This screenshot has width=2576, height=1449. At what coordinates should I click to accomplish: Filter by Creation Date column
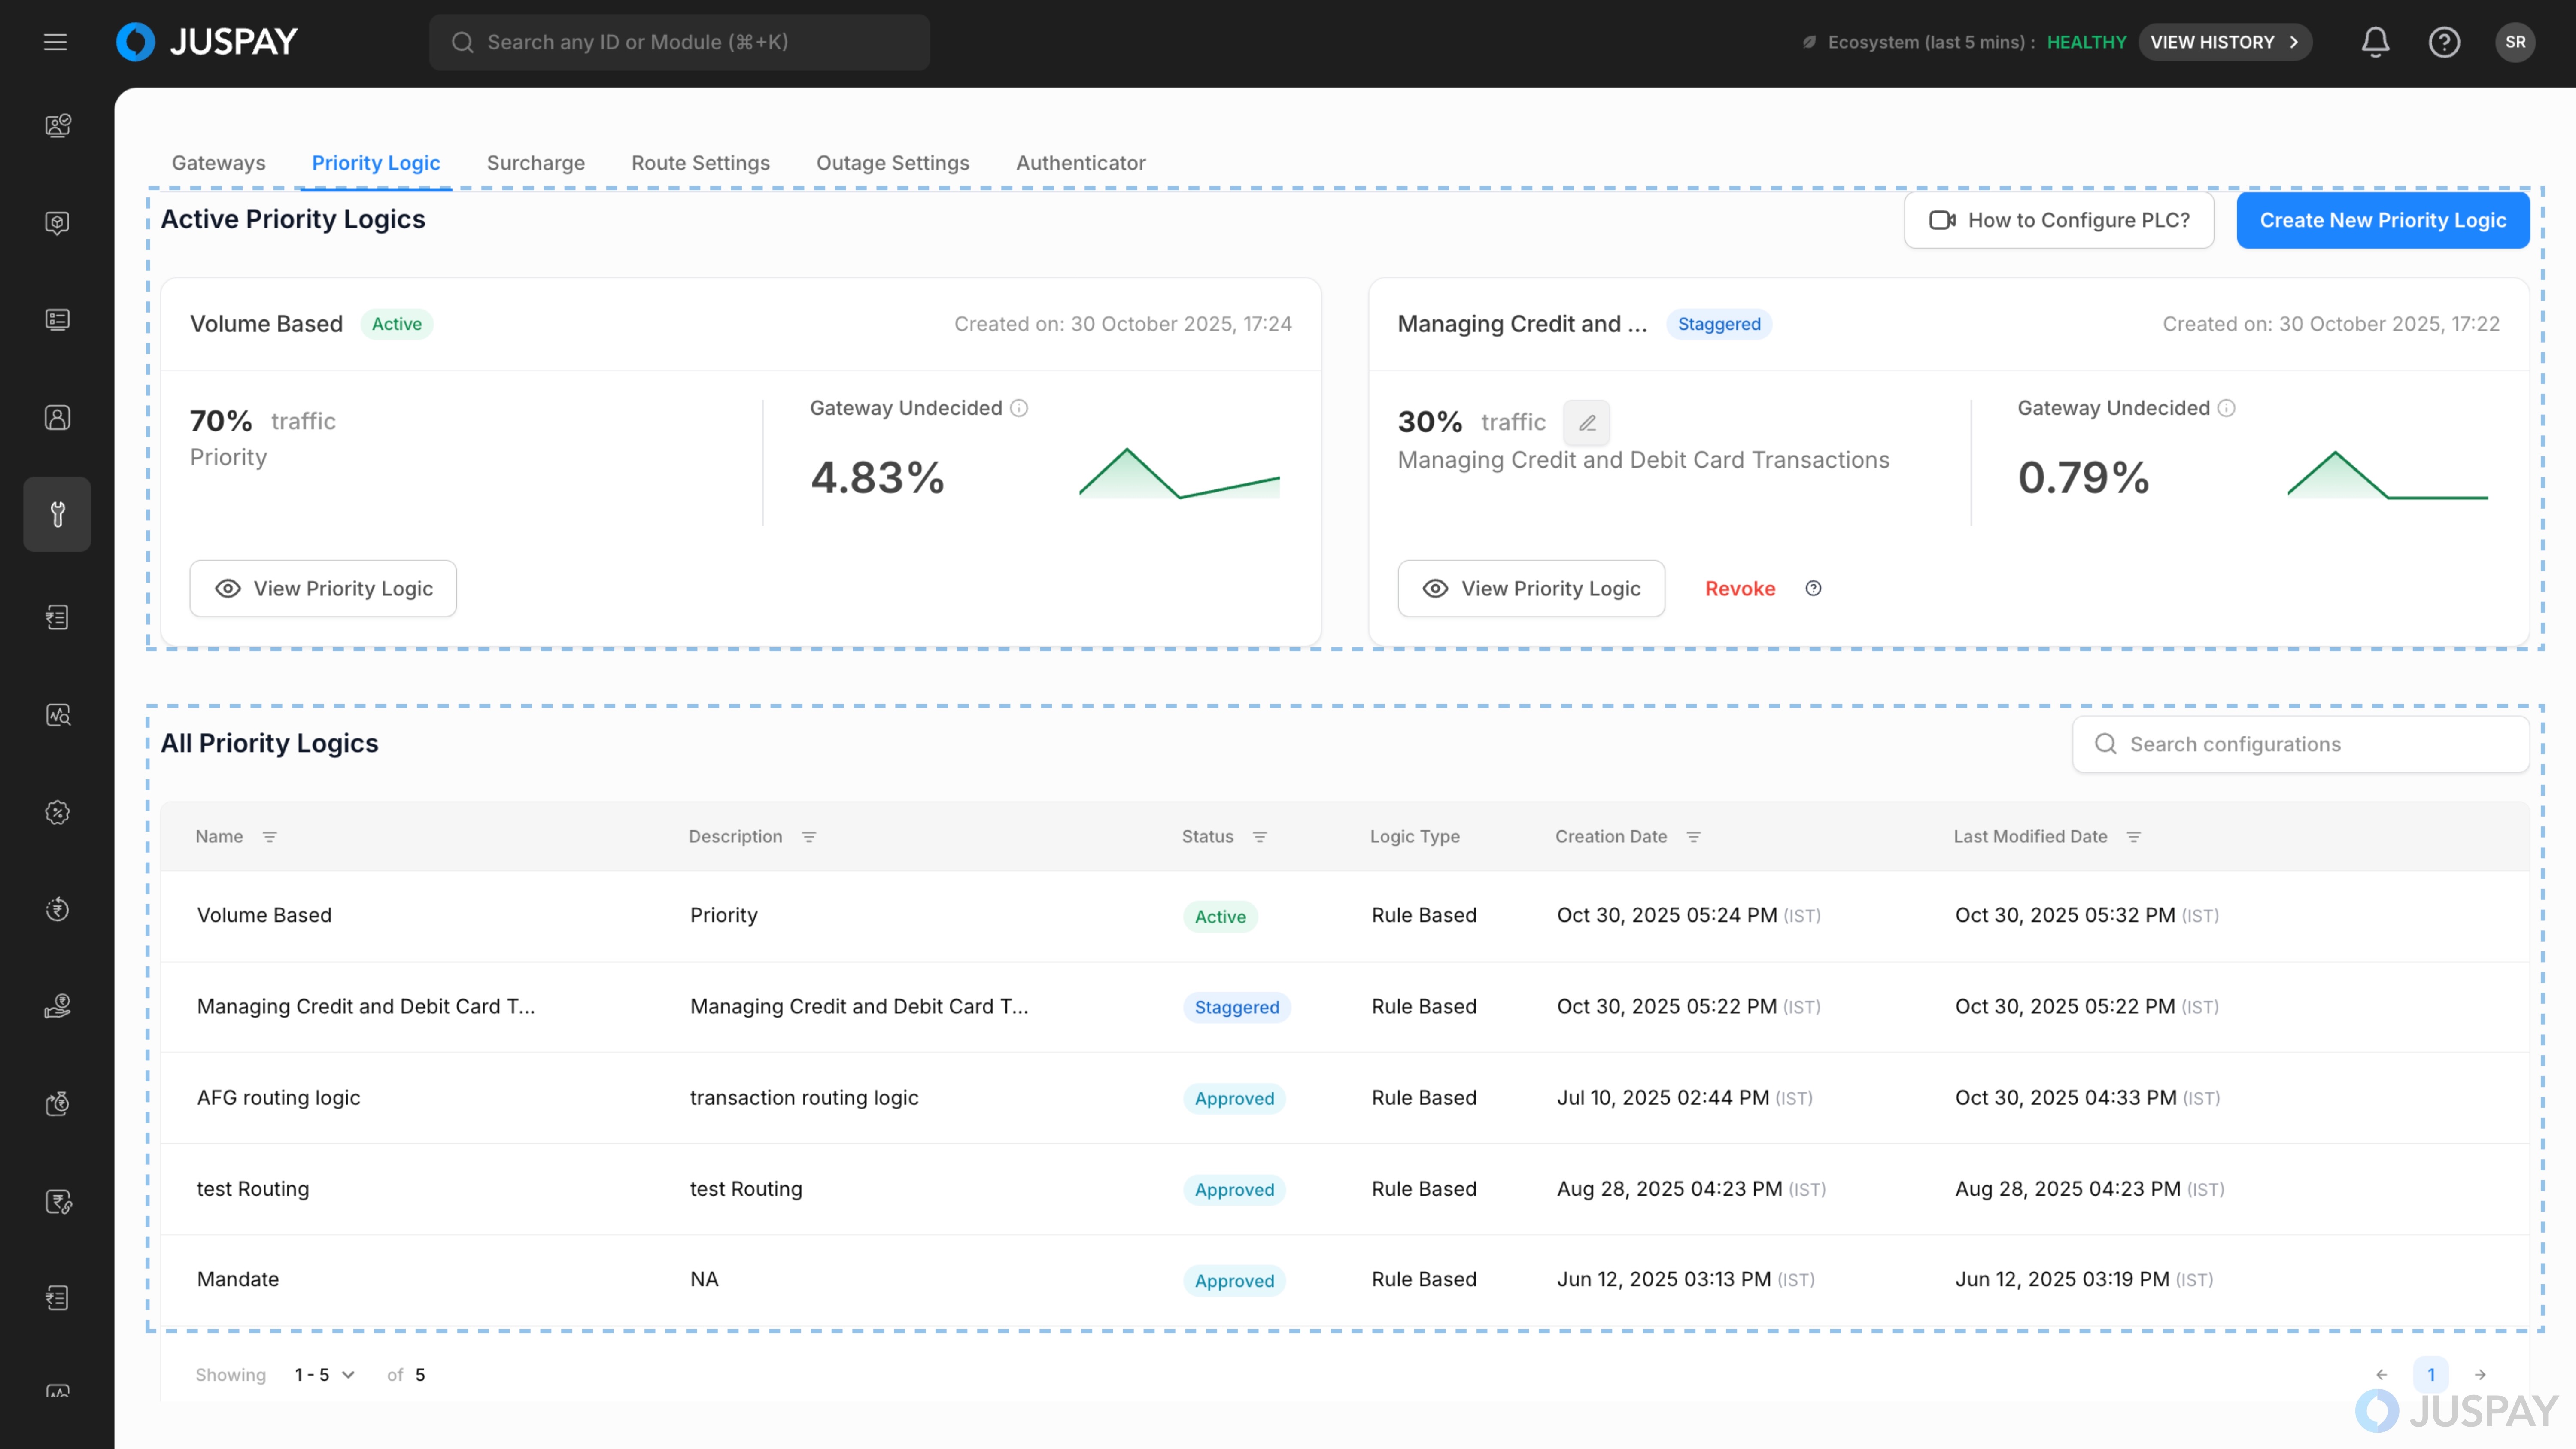pos(1694,837)
